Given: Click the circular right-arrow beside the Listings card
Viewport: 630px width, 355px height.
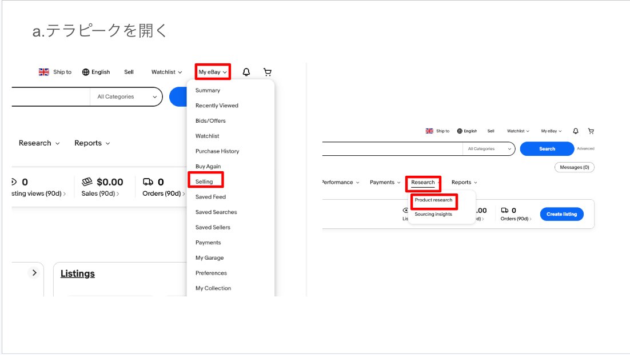Looking at the screenshot, I should pyautogui.click(x=34, y=273).
